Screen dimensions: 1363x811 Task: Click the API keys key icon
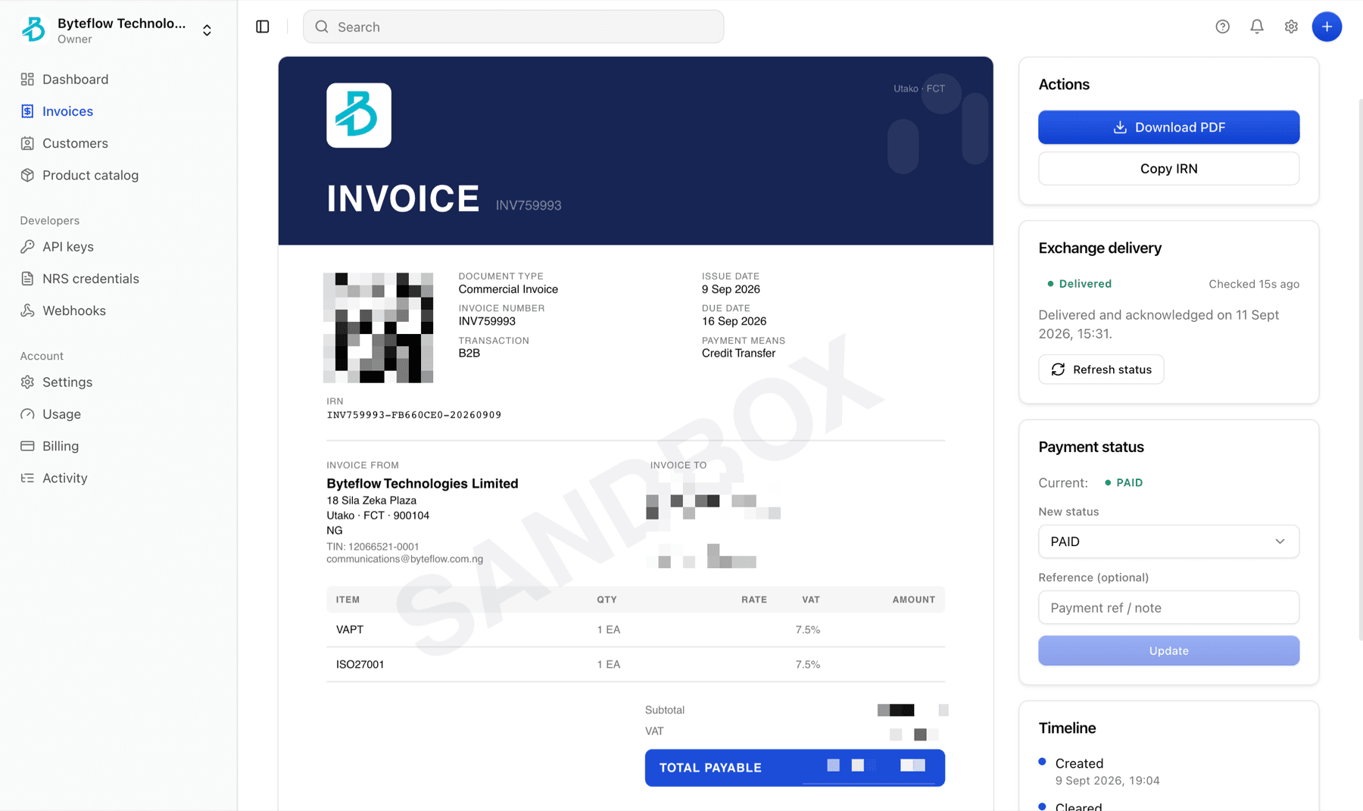tap(27, 247)
